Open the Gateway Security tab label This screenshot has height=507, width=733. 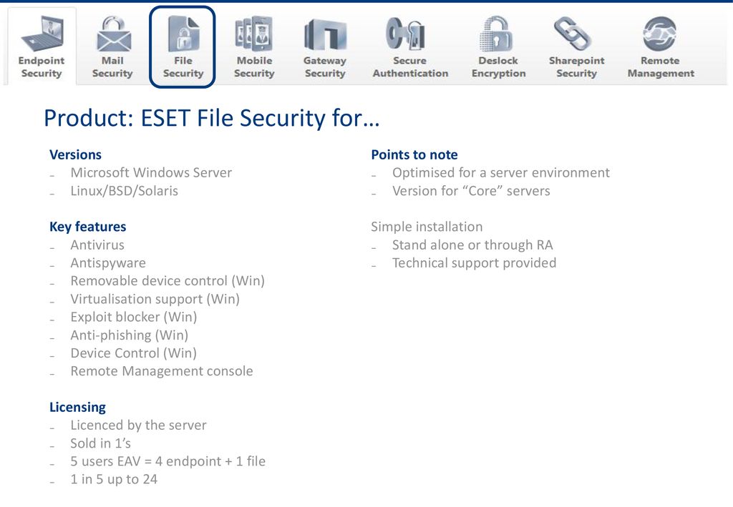325,67
